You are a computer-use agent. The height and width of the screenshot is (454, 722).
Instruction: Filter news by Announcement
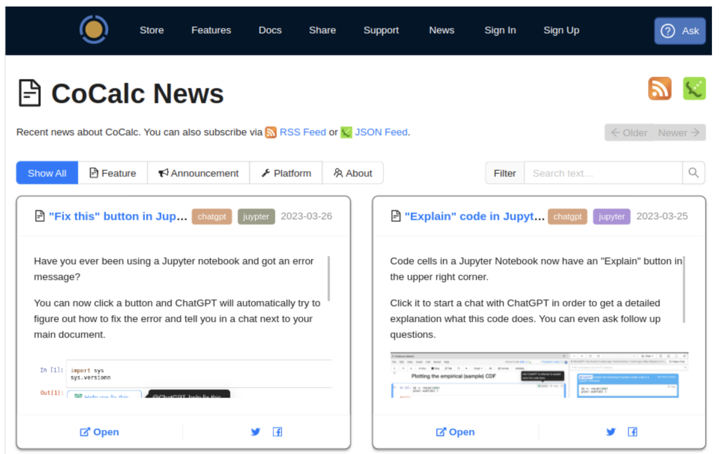point(198,173)
